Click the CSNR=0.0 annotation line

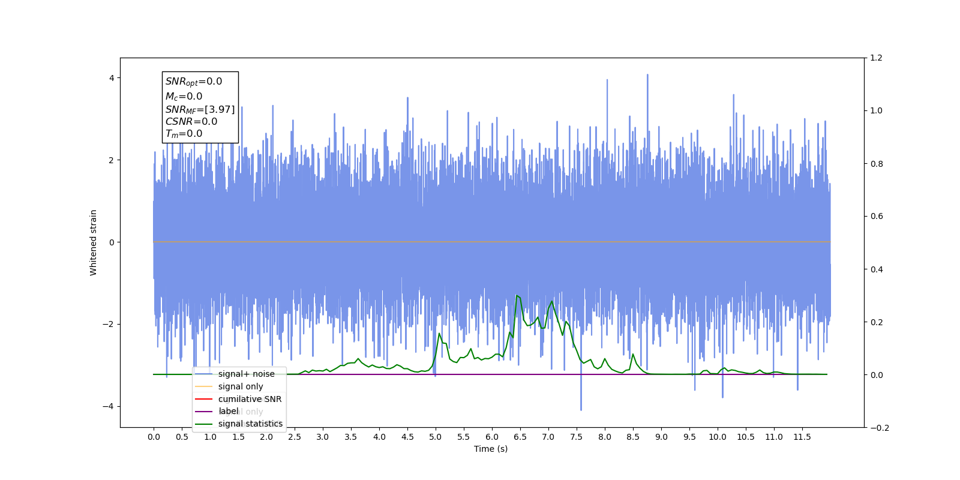pyautogui.click(x=191, y=121)
